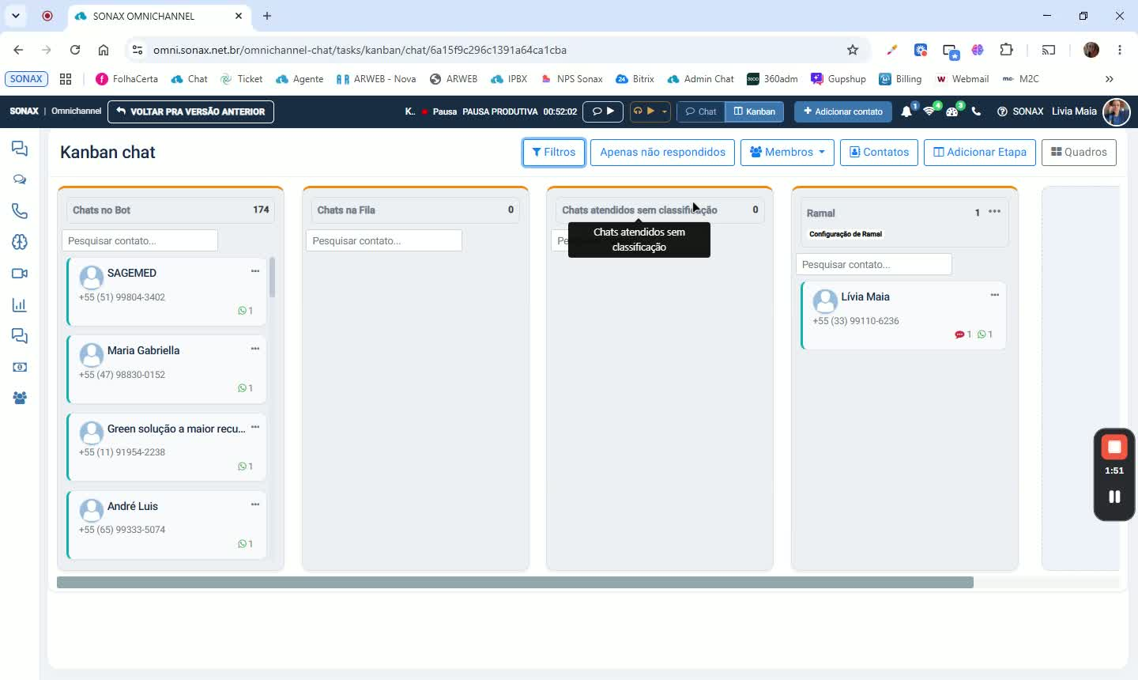1138x680 pixels.
Task: Open the phone calls sidebar icon
Action: (20, 211)
